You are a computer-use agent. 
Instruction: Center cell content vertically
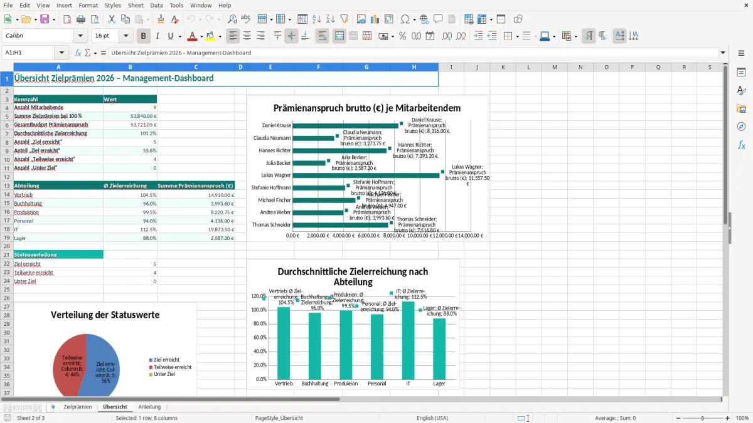pos(291,36)
